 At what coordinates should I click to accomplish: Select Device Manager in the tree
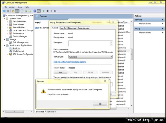point(20,36)
